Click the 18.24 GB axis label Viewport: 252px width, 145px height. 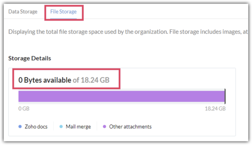pos(215,109)
